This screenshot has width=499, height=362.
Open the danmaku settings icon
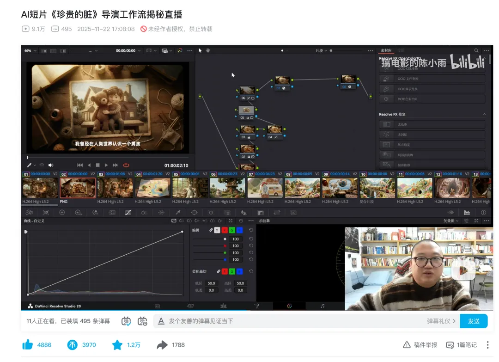[142, 321]
